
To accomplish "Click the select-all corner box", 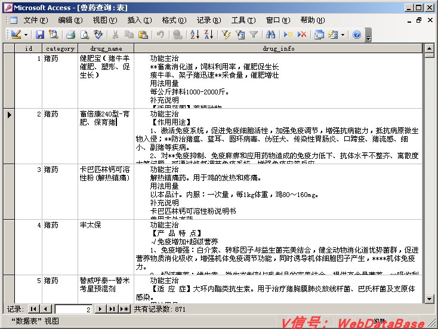I will [x=9, y=48].
